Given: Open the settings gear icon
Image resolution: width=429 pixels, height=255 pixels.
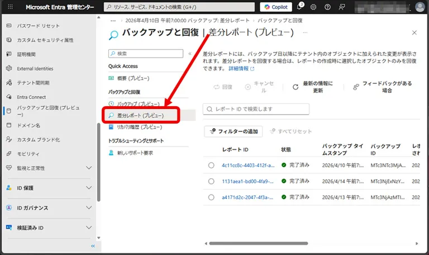Looking at the screenshot, I should [313, 7].
